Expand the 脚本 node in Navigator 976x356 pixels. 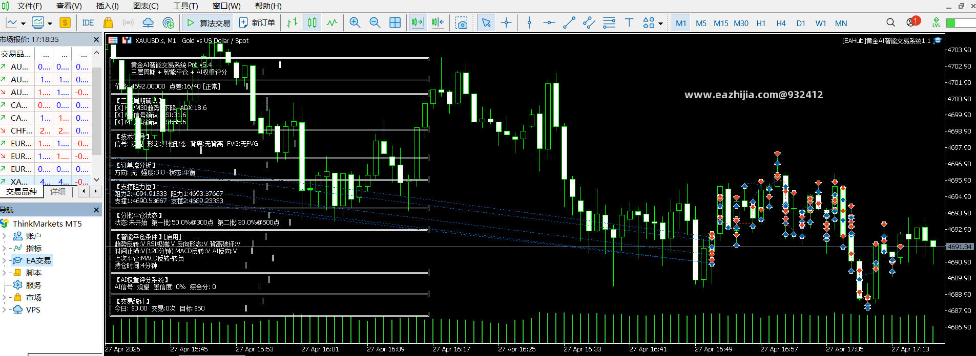pyautogui.click(x=4, y=273)
